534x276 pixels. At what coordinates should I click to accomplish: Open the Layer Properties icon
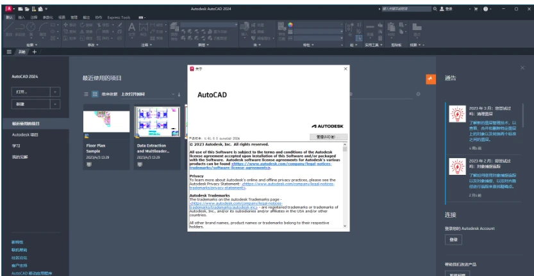click(174, 29)
